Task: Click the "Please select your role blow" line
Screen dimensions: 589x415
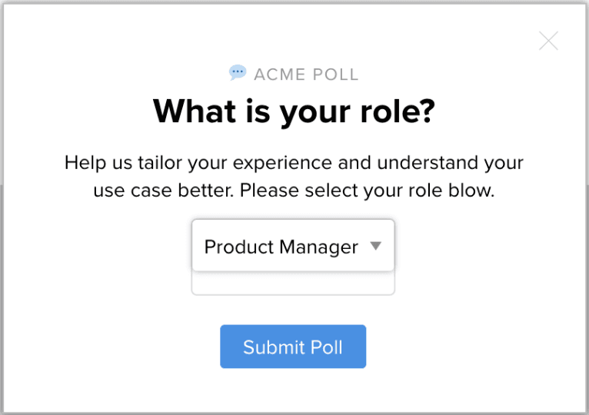Action: pos(367,190)
